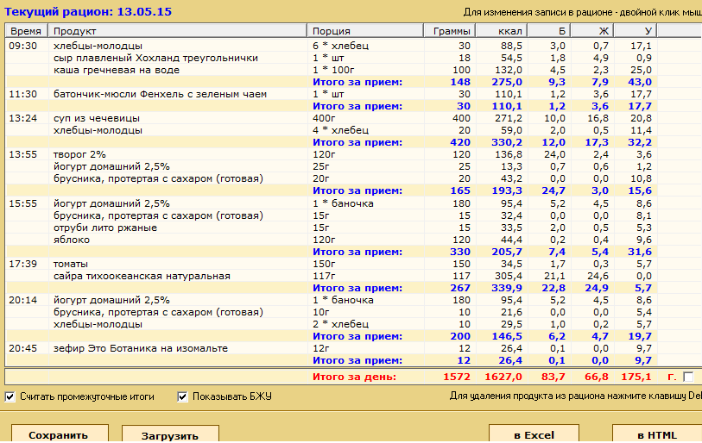The width and height of the screenshot is (702, 443).
Task: Select 'отруби лито ржаные' row
Action: tap(332, 228)
